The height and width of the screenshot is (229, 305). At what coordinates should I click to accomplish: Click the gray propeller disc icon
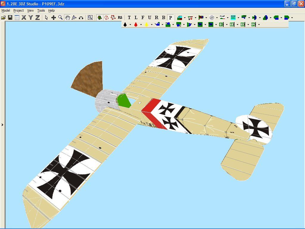(212, 18)
